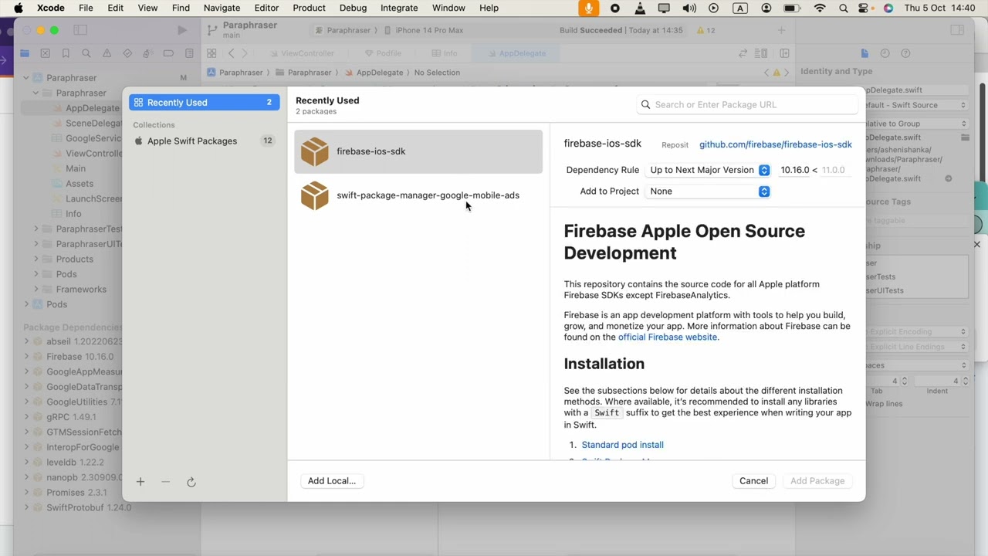Expand the Firebase 10.16.0 package dependency

pyautogui.click(x=26, y=357)
